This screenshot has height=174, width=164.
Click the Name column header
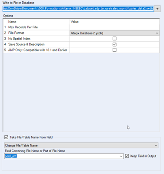pos(12,22)
